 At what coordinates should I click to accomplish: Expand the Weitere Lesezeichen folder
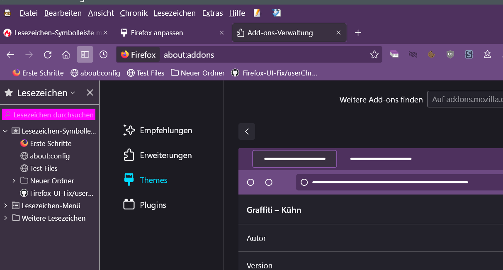pos(5,218)
